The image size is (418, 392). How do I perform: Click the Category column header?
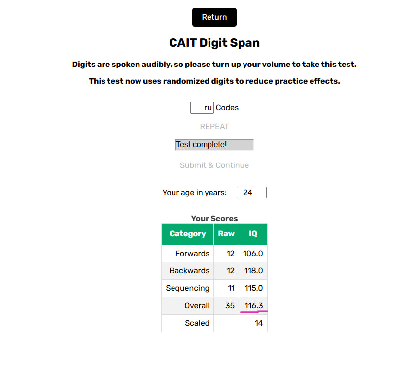pos(187,234)
